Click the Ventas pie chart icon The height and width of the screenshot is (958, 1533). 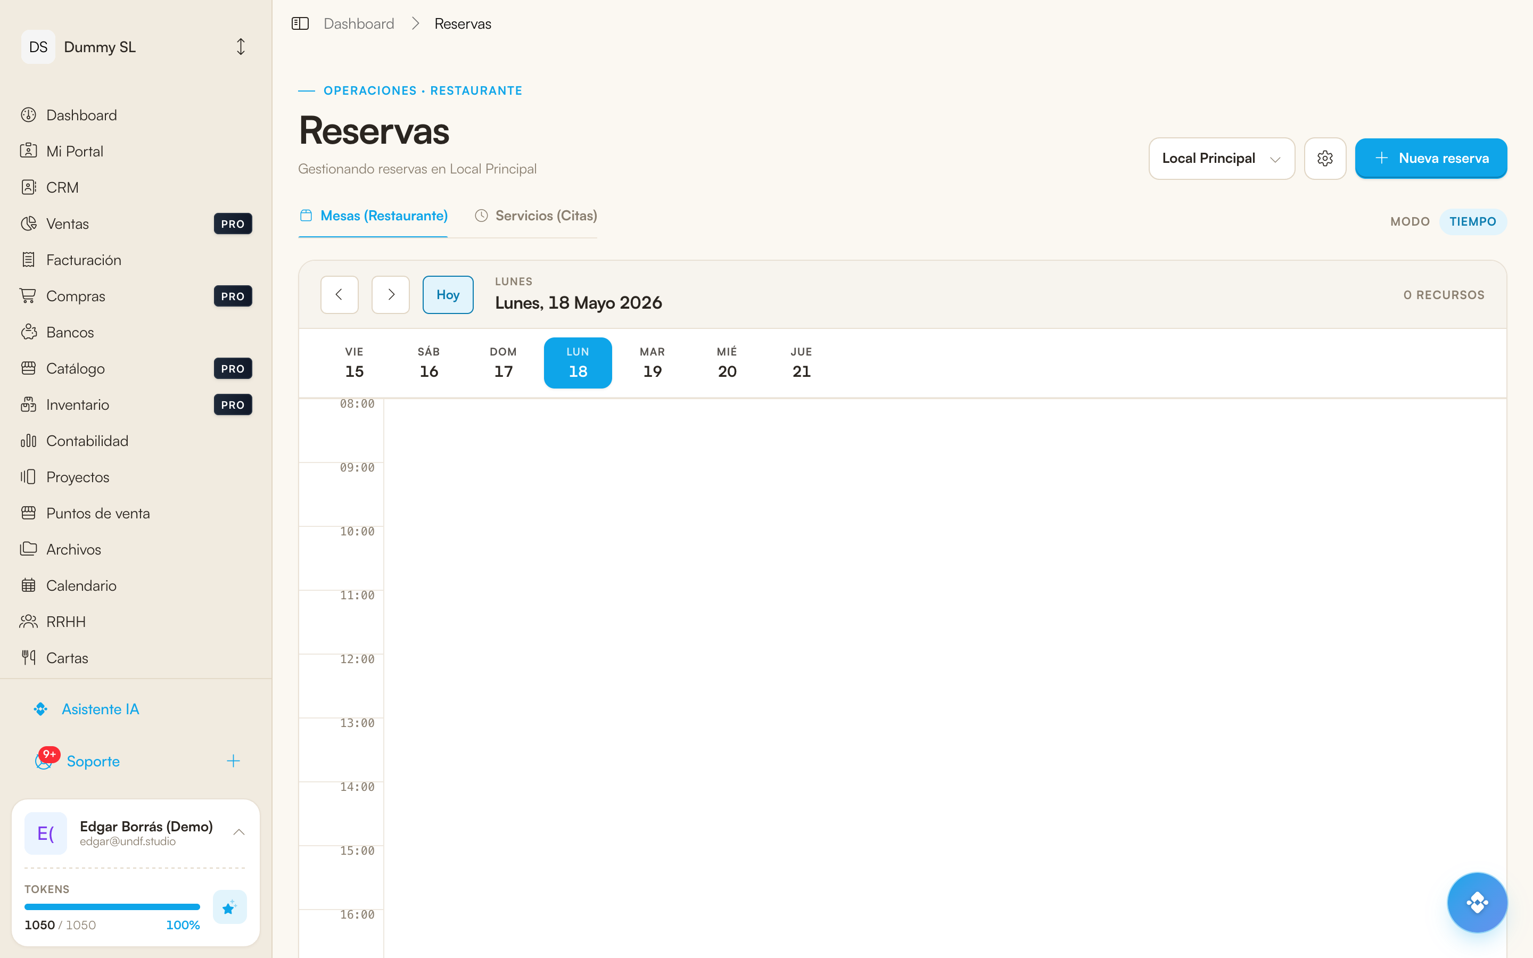(29, 223)
